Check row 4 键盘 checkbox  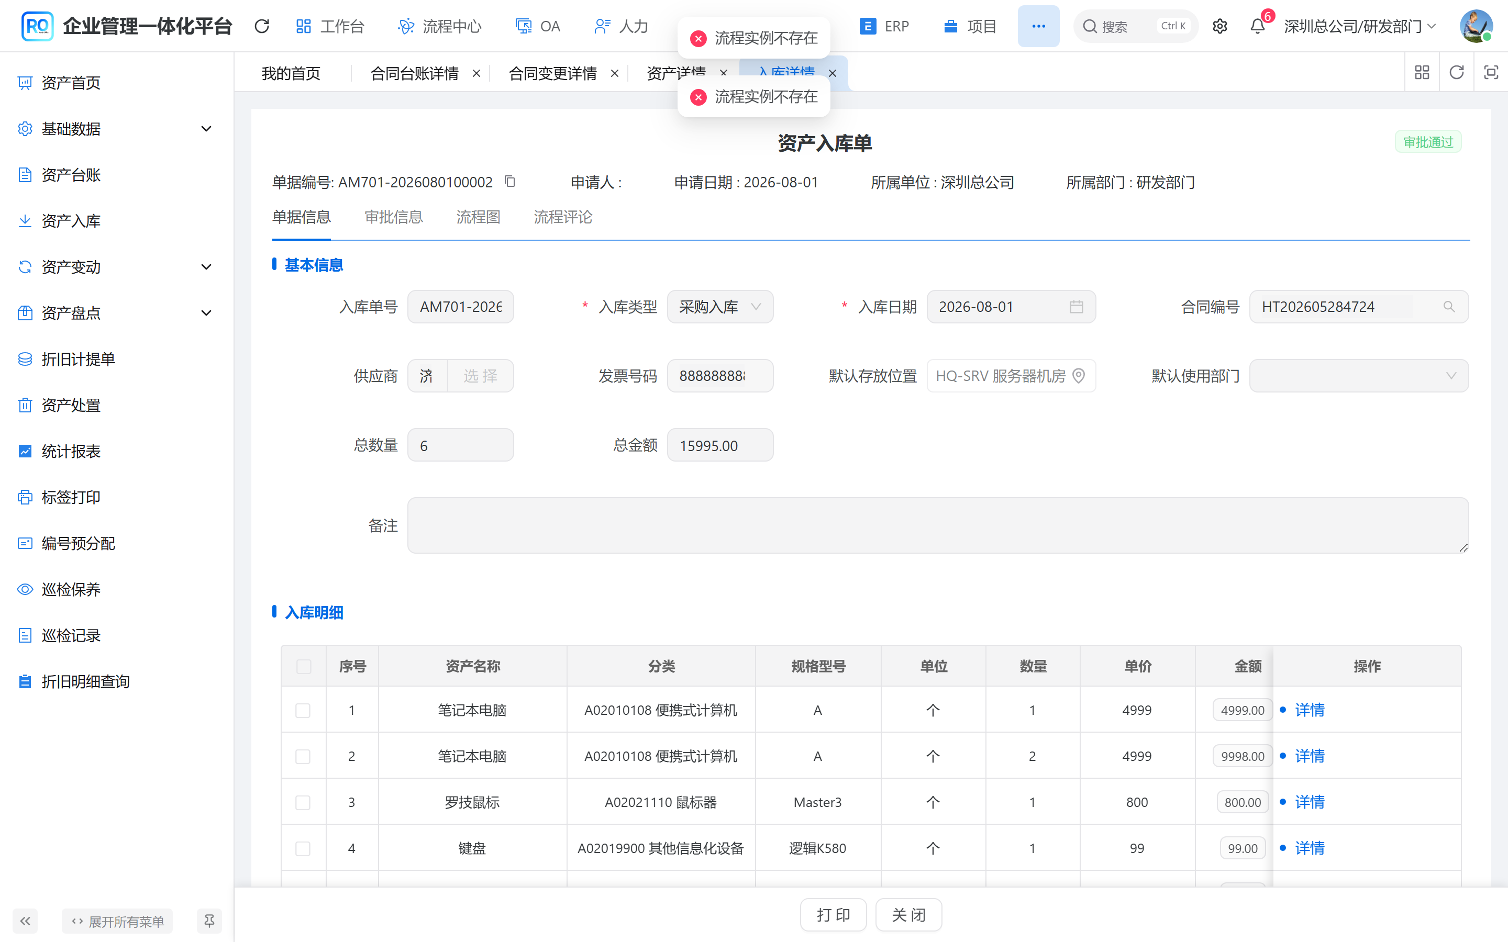coord(303,848)
